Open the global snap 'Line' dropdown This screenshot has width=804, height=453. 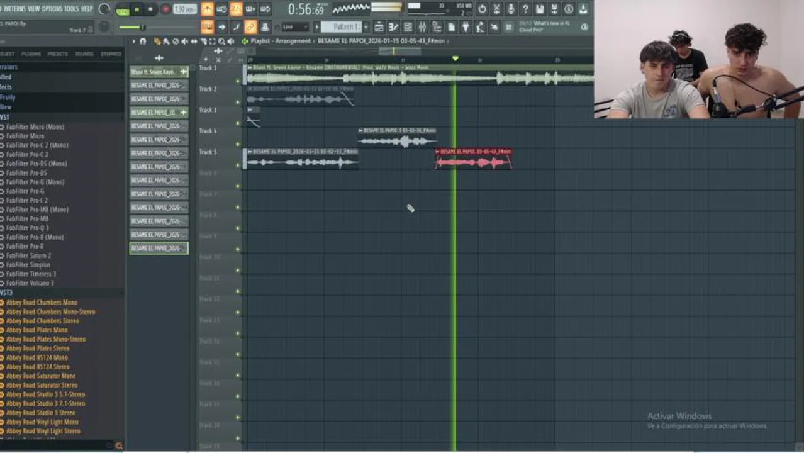[295, 27]
